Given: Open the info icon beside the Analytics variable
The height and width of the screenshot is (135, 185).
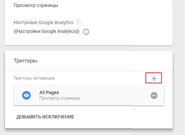Looking at the screenshot, I should [x=86, y=32].
